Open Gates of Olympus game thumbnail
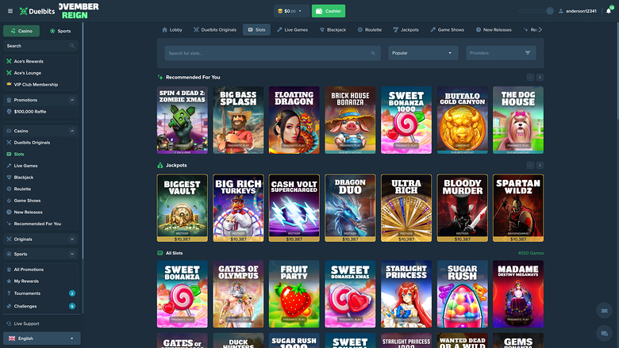This screenshot has height=348, width=619. click(238, 294)
